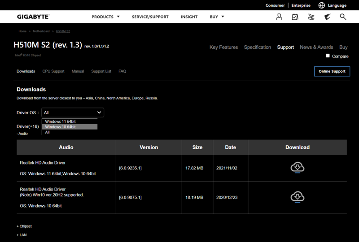Expand the PRODUCTS menu
Screen dimensions: 359x242
(105, 17)
